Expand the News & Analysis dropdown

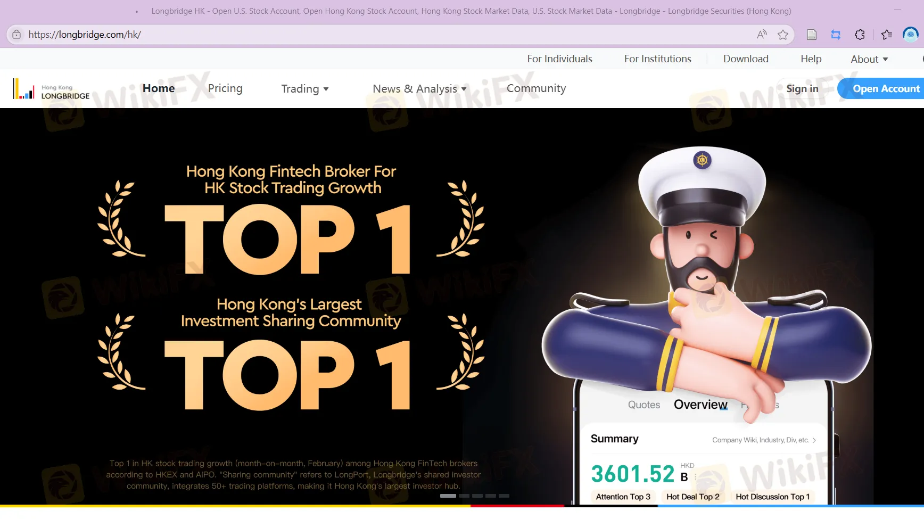419,89
